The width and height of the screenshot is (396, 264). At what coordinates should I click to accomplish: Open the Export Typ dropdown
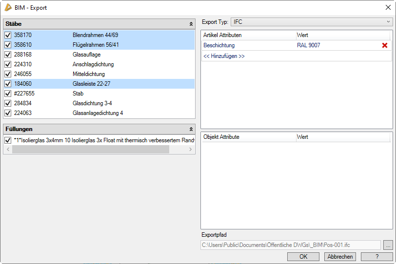click(x=312, y=22)
